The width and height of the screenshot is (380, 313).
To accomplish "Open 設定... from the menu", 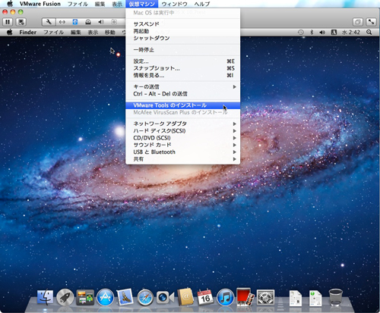I will (182, 61).
